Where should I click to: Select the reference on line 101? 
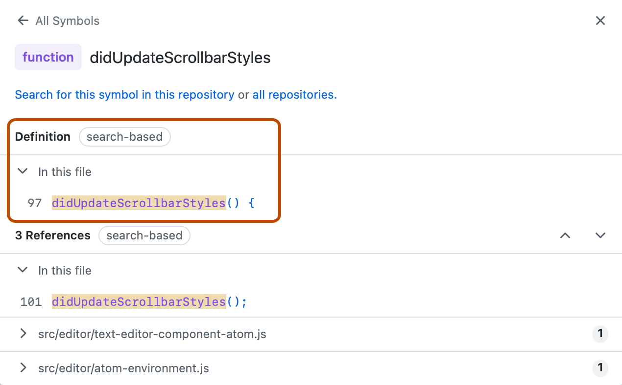coord(139,301)
